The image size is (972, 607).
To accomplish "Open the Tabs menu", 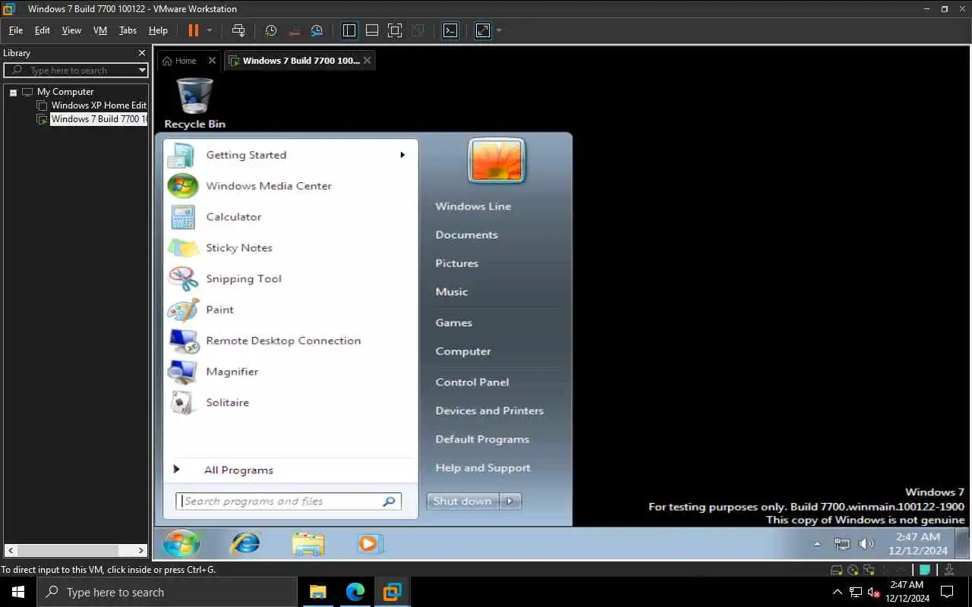I will coord(128,30).
